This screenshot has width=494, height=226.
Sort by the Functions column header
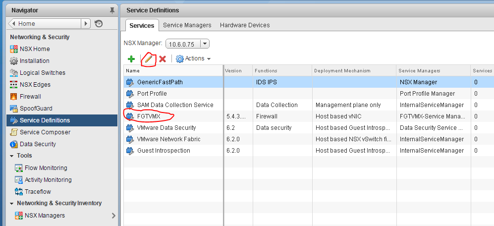tap(282, 71)
